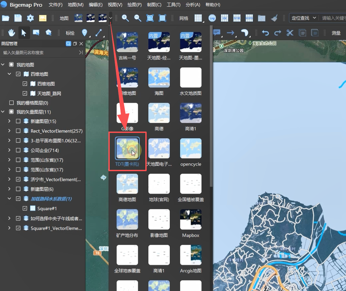Open the 分析(A) menu
This screenshot has height=291, width=346.
[193, 5]
